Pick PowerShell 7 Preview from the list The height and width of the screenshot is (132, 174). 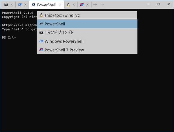pyautogui.click(x=87, y=50)
